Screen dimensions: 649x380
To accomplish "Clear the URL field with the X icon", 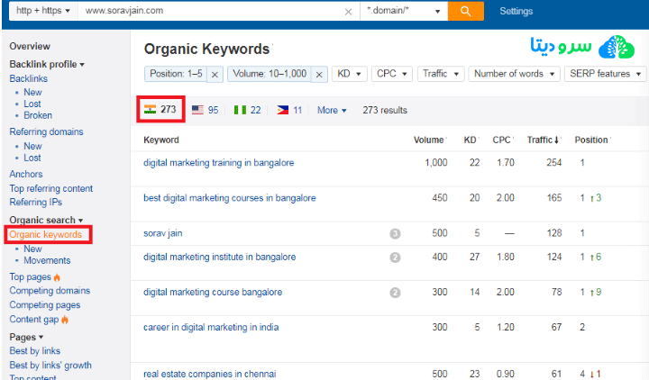I will pyautogui.click(x=349, y=12).
